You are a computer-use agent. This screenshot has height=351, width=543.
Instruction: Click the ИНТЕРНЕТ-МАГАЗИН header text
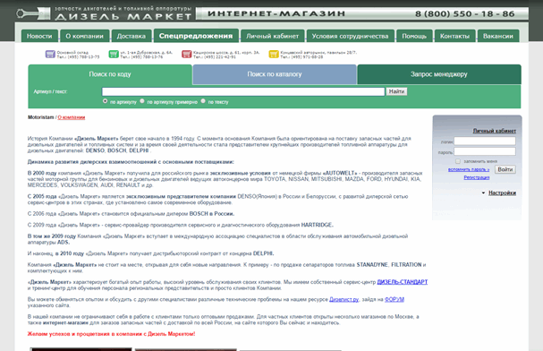(x=276, y=13)
